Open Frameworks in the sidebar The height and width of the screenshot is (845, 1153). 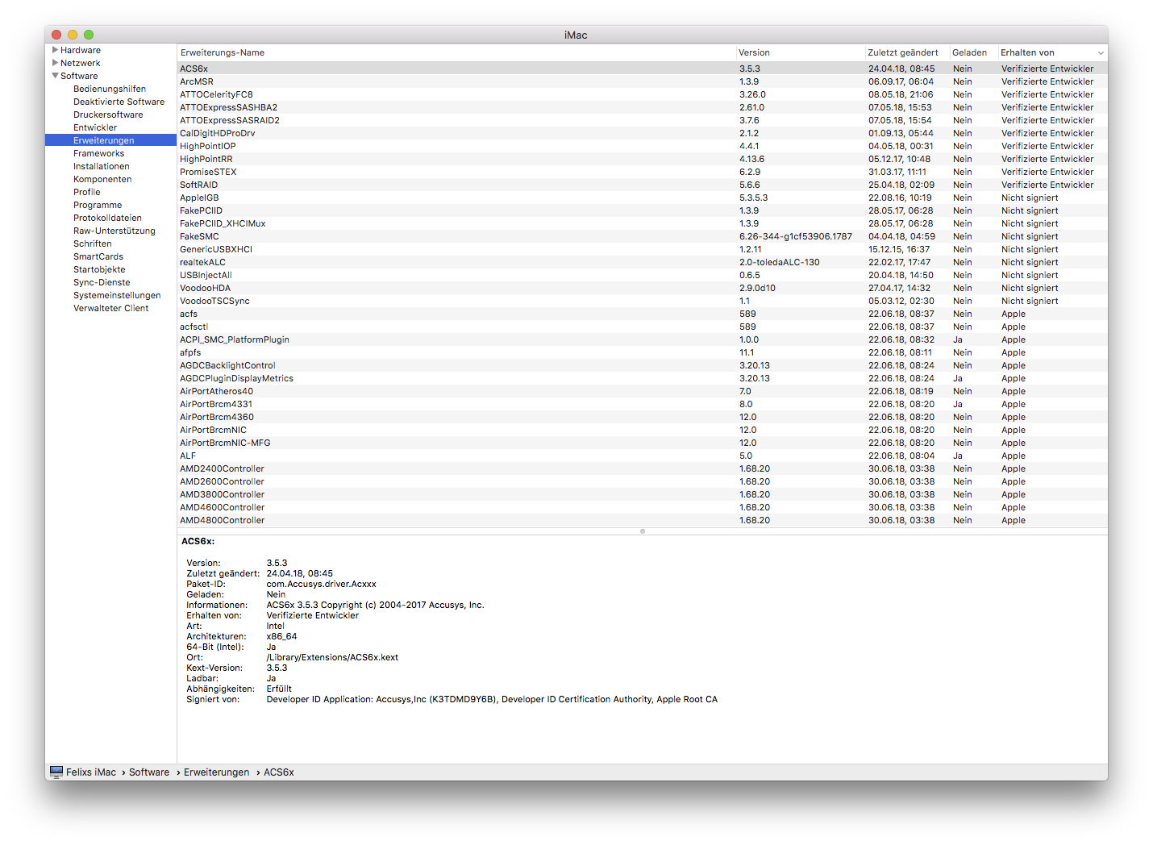click(x=98, y=153)
